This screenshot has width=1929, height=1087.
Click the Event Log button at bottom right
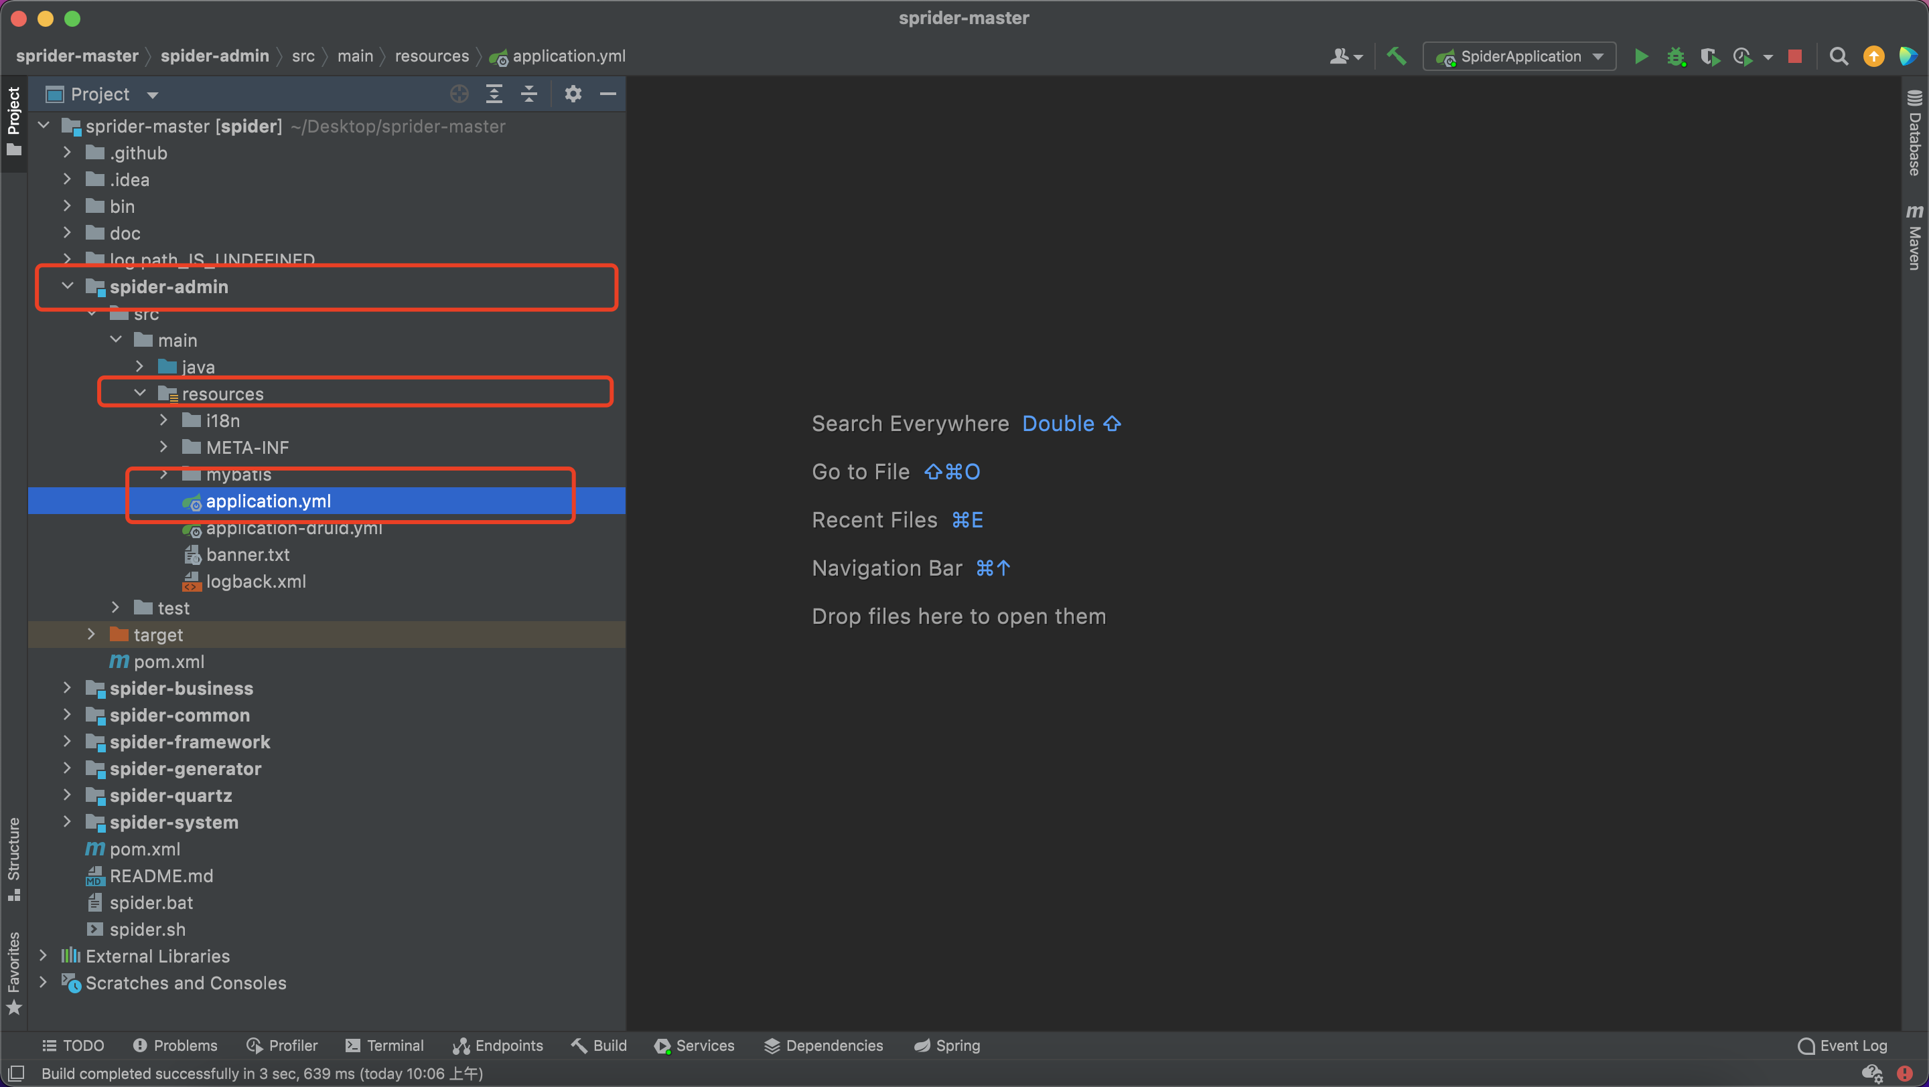point(1841,1046)
